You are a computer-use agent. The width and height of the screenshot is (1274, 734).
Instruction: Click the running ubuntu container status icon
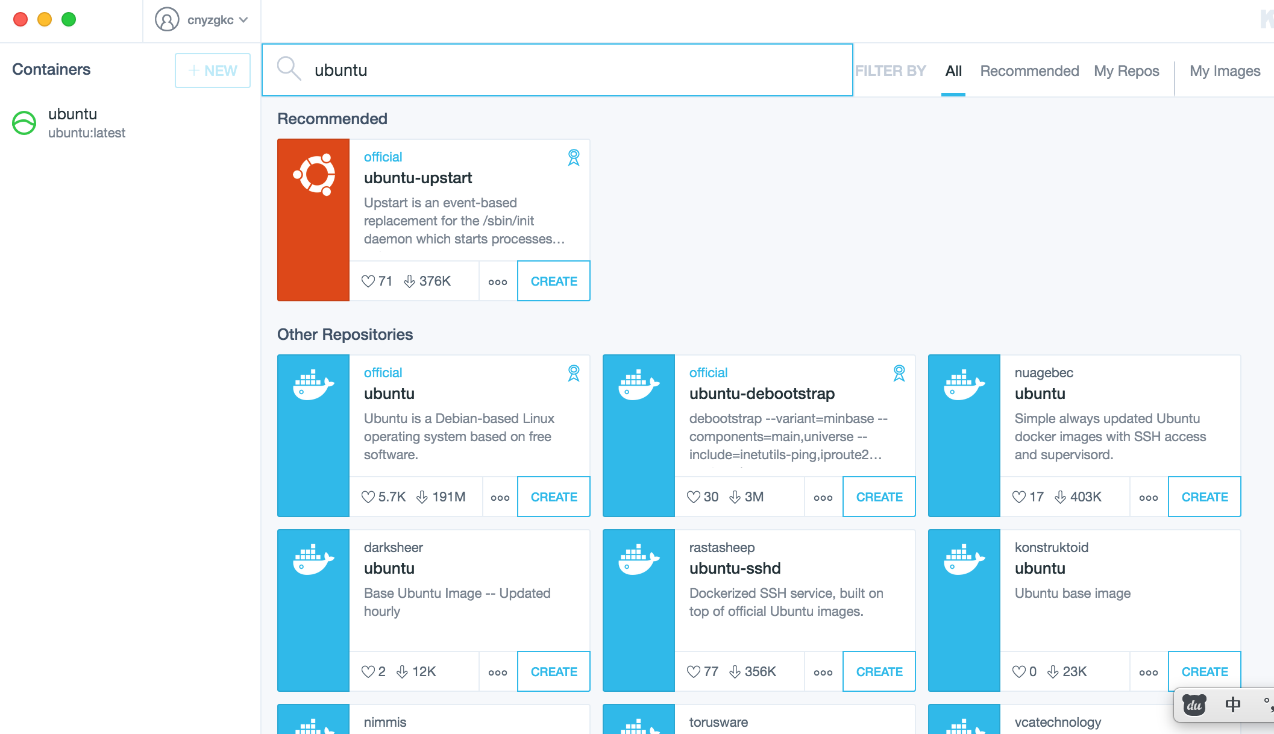[x=24, y=123]
